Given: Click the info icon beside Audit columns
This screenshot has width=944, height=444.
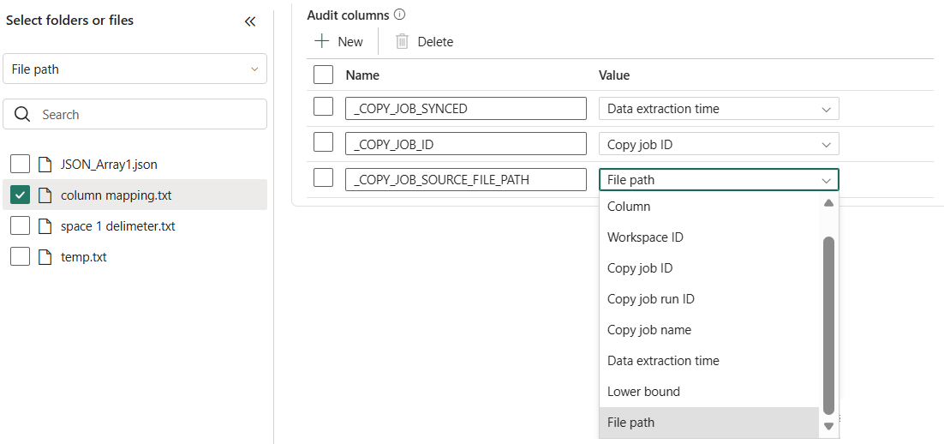Looking at the screenshot, I should [398, 15].
